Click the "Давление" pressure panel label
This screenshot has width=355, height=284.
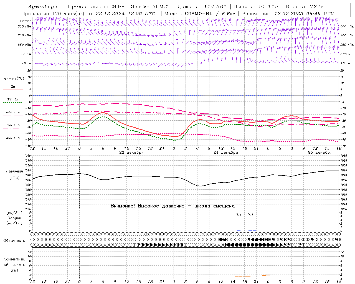(14, 171)
